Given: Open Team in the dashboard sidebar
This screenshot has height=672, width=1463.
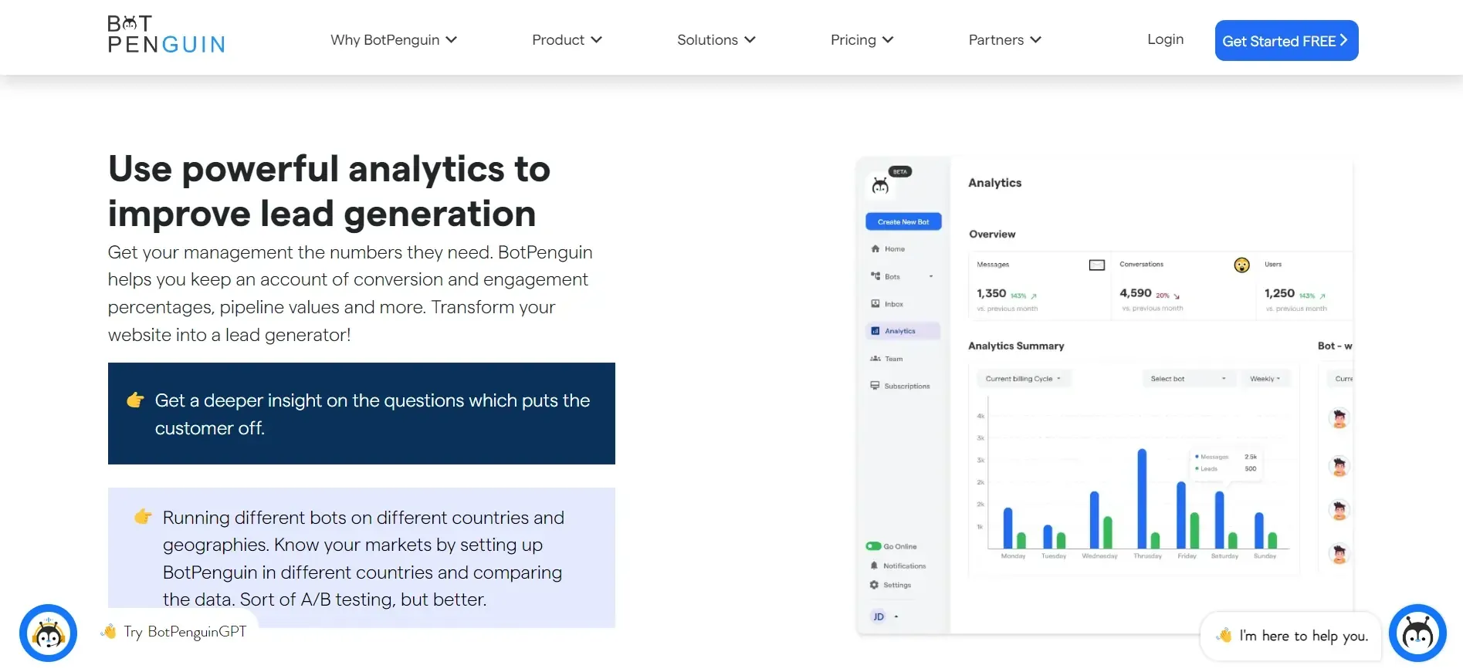Looking at the screenshot, I should point(887,359).
